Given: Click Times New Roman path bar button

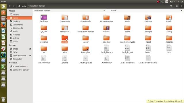Looking at the screenshot, I should pyautogui.click(x=37, y=6).
